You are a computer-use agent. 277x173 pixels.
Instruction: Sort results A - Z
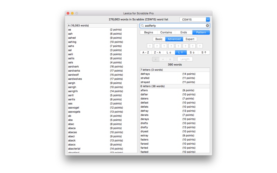(146, 53)
